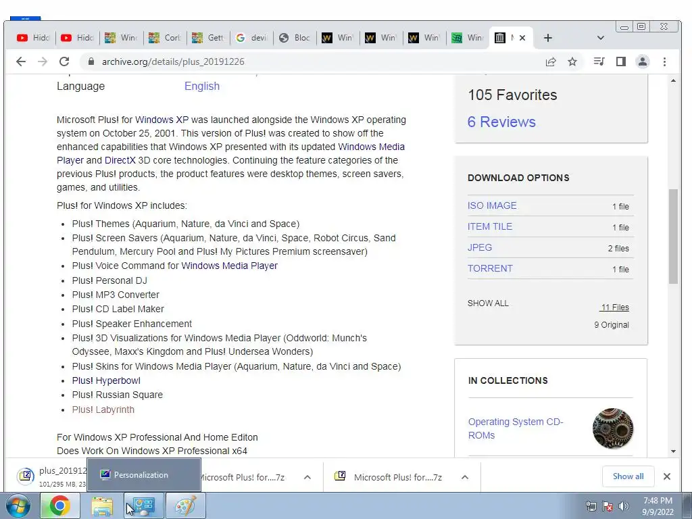This screenshot has height=519, width=692.
Task: Follow the DirectX link
Action: [120, 160]
